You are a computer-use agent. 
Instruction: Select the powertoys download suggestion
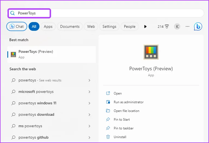click(52, 115)
